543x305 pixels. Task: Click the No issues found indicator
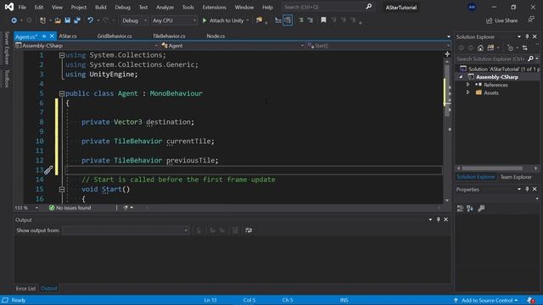(70, 208)
